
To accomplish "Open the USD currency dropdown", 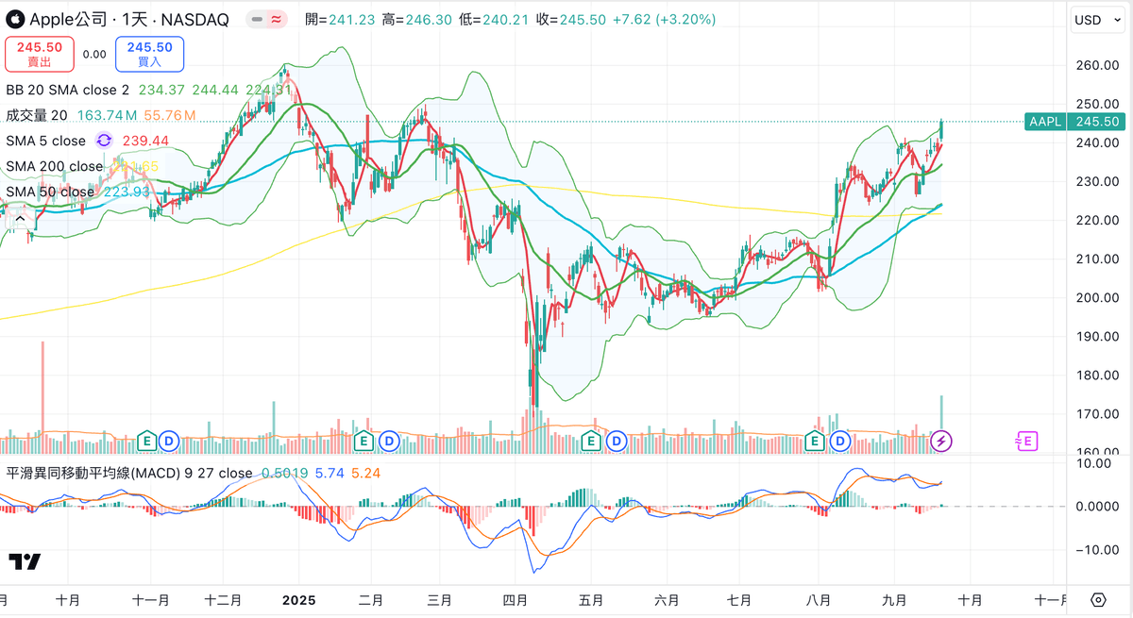I will 1096,20.
